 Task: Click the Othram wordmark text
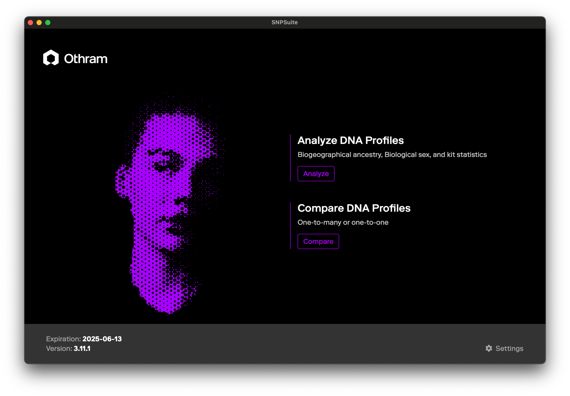(x=85, y=59)
